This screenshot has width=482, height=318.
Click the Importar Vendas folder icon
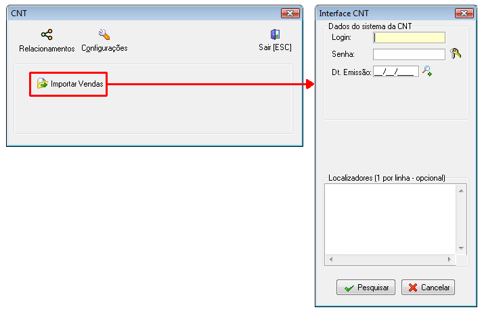(43, 84)
